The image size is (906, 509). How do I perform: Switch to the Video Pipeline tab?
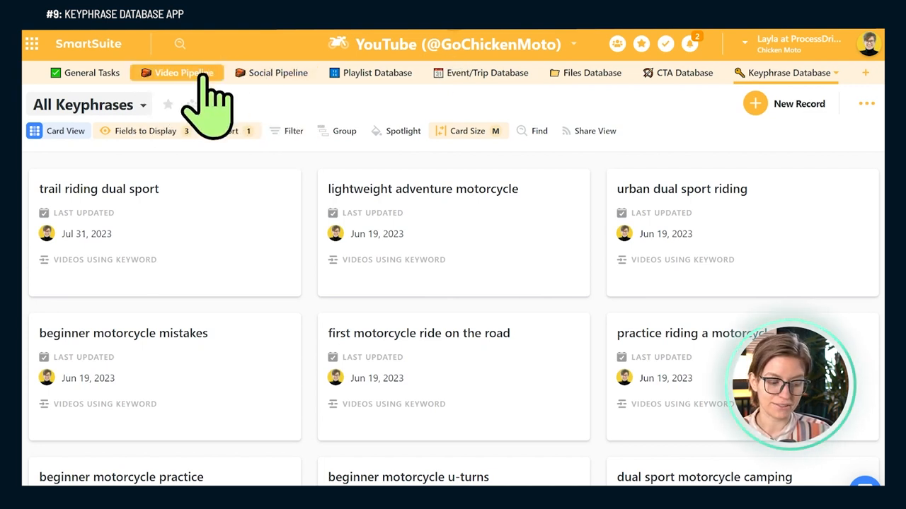coord(177,73)
